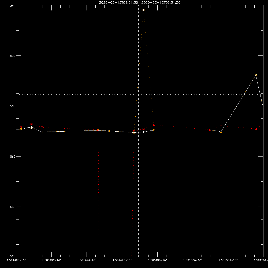
Task: Click the x-axis label 1.581492×10⁹
Action: 51,260
